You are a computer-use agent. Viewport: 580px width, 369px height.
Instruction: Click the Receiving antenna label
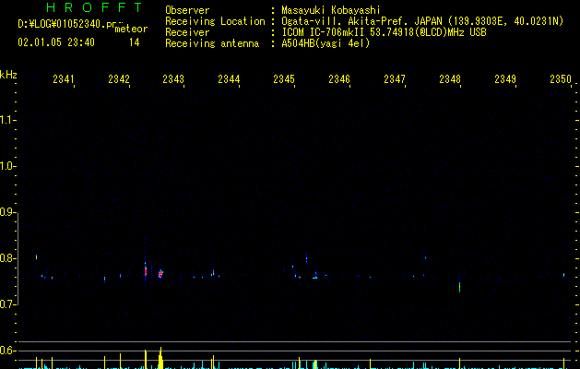click(x=212, y=43)
